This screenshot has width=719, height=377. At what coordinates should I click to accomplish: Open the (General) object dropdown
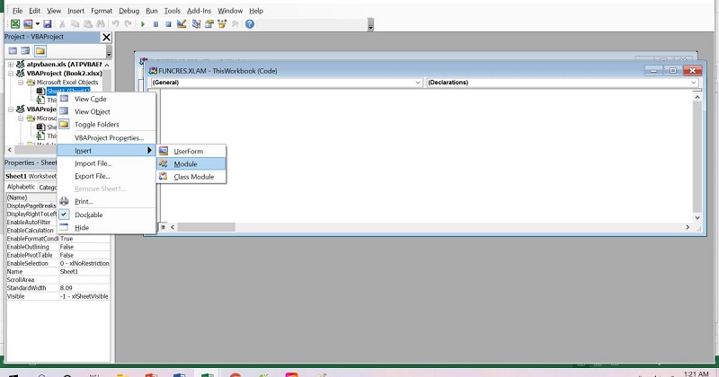pos(418,83)
